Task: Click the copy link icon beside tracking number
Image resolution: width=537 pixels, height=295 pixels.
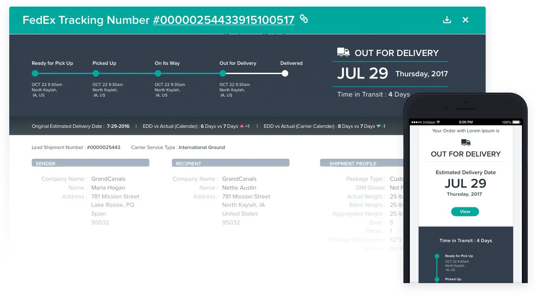Action: (x=304, y=19)
